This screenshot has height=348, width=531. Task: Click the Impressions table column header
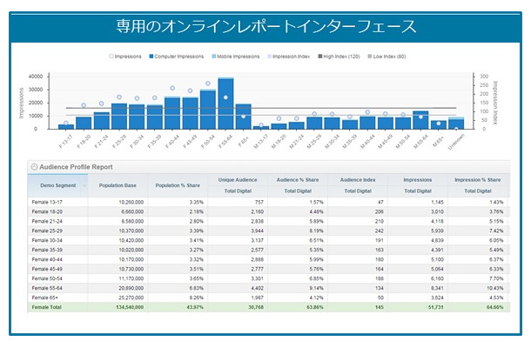coord(418,180)
